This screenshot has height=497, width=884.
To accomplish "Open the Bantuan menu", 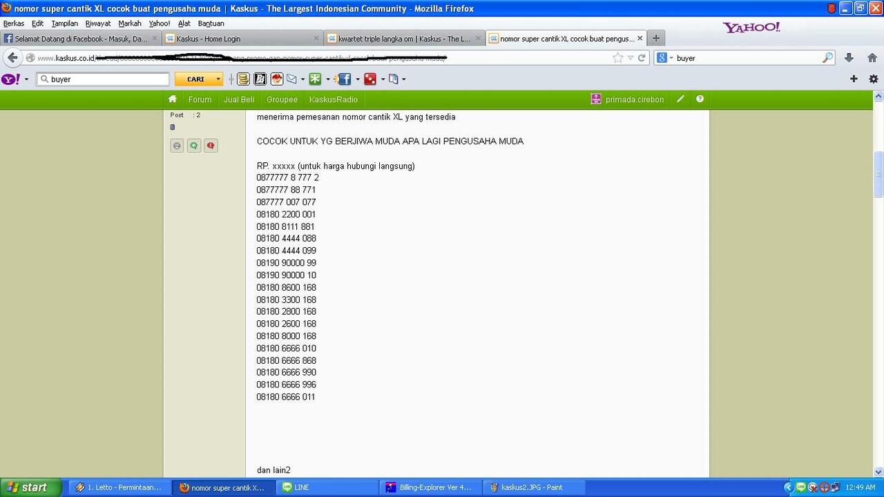I will tap(211, 23).
